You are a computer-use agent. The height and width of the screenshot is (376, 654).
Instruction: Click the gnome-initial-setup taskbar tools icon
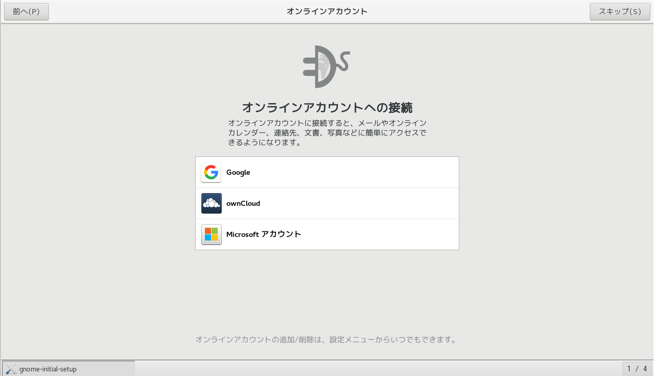11,369
